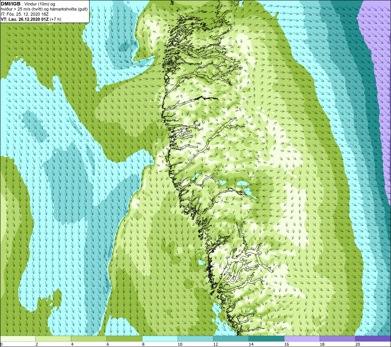Image resolution: width=391 pixels, height=347 pixels.
Task: Click the DMI/IGB title text
Action: tap(11, 4)
